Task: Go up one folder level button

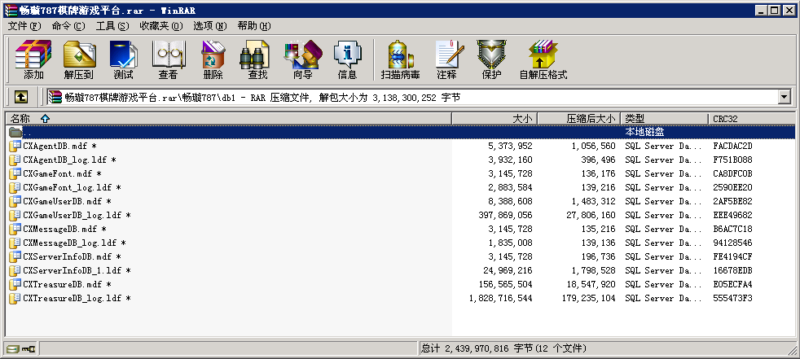Action: coord(21,97)
